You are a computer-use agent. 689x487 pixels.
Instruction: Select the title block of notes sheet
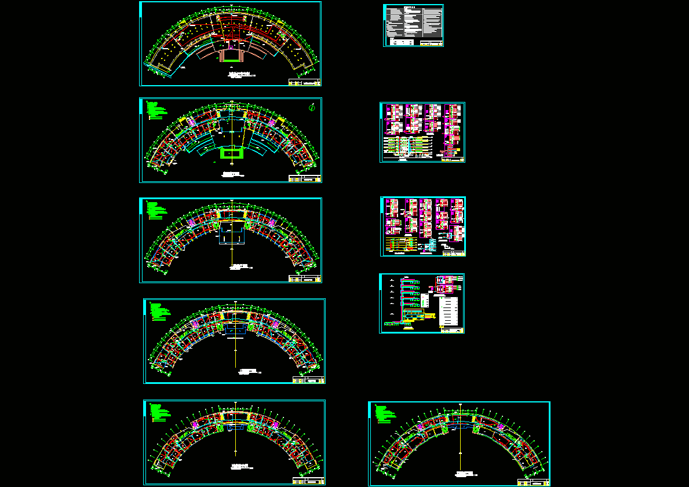pyautogui.click(x=431, y=43)
